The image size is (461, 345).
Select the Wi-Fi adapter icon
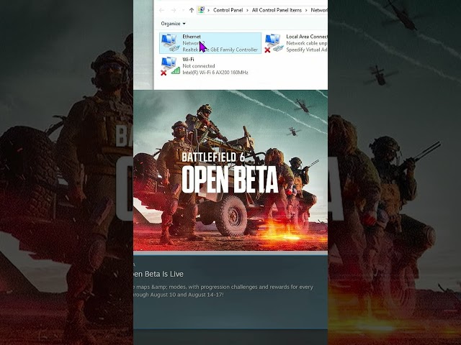[170, 65]
